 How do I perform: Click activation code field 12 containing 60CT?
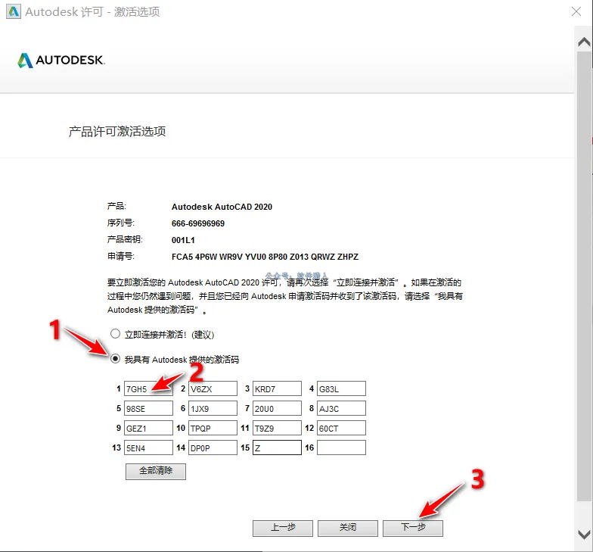pos(342,428)
